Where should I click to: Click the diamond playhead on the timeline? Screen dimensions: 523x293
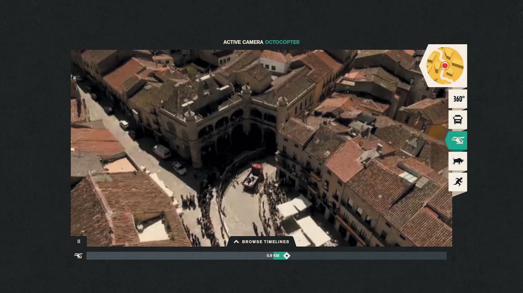pyautogui.click(x=287, y=256)
